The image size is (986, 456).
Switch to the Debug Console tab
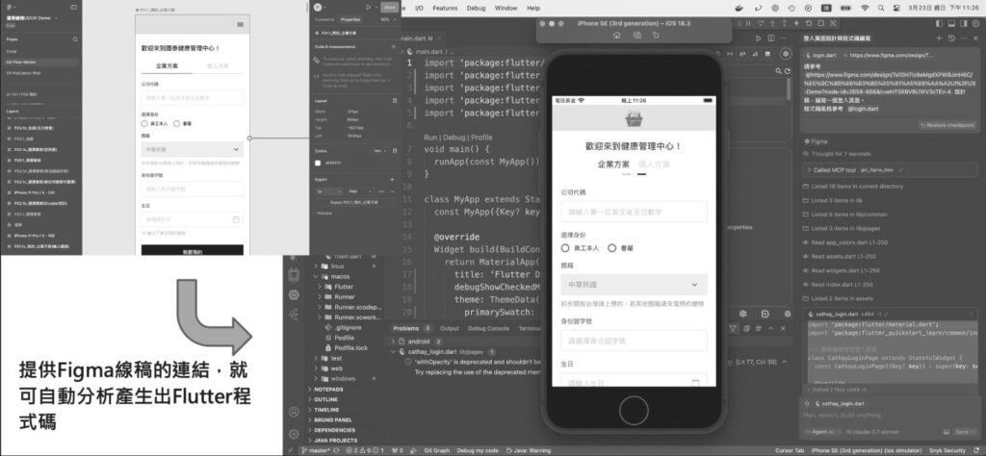(488, 328)
